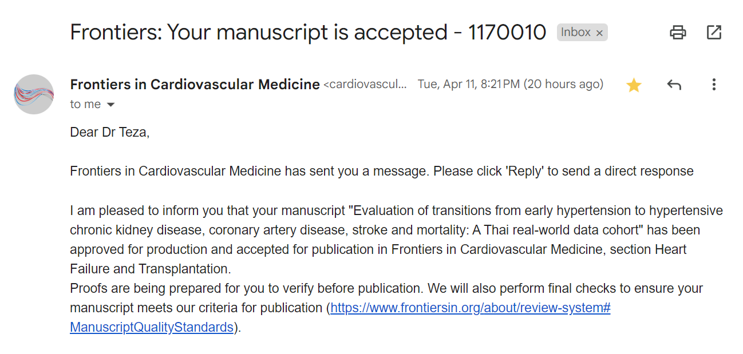743x354 pixels.
Task: Open the three-dot More options menu
Action: tap(714, 85)
